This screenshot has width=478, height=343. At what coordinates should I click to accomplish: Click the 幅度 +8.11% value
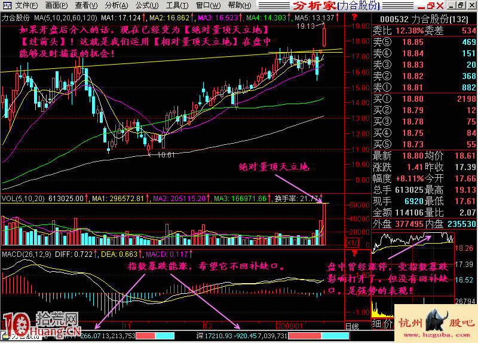[x=410, y=178]
